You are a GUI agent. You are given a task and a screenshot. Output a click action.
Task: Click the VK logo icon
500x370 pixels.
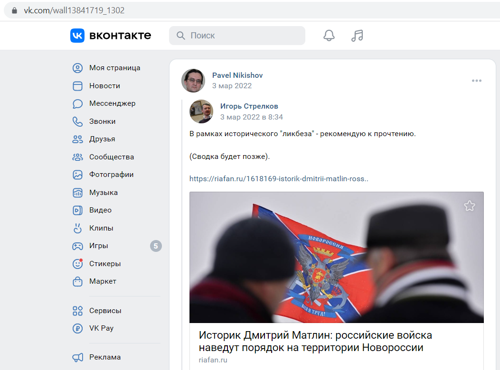click(77, 36)
